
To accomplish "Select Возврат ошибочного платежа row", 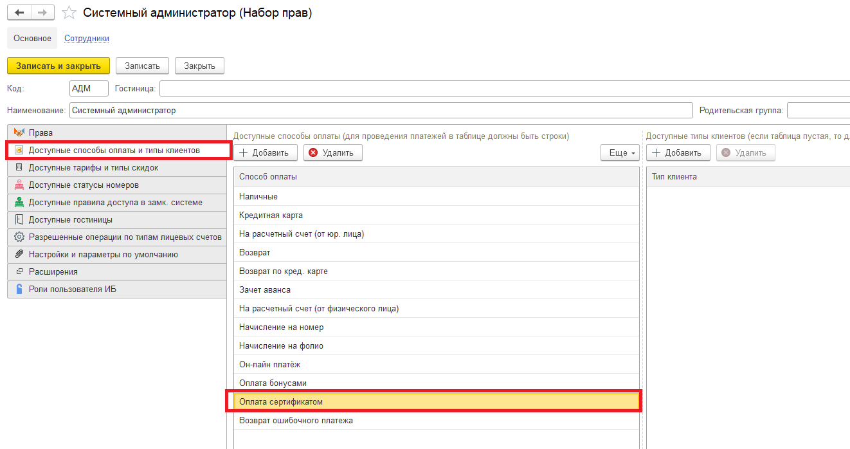I will (x=437, y=420).
